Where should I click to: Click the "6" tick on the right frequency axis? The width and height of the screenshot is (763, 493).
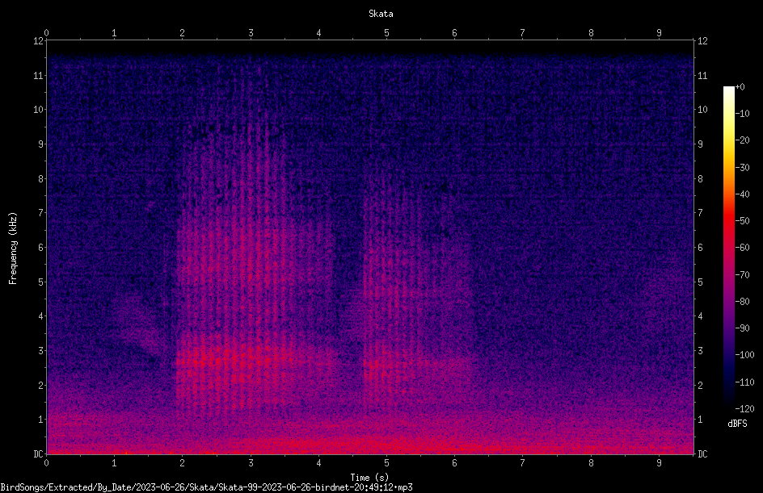click(x=700, y=247)
